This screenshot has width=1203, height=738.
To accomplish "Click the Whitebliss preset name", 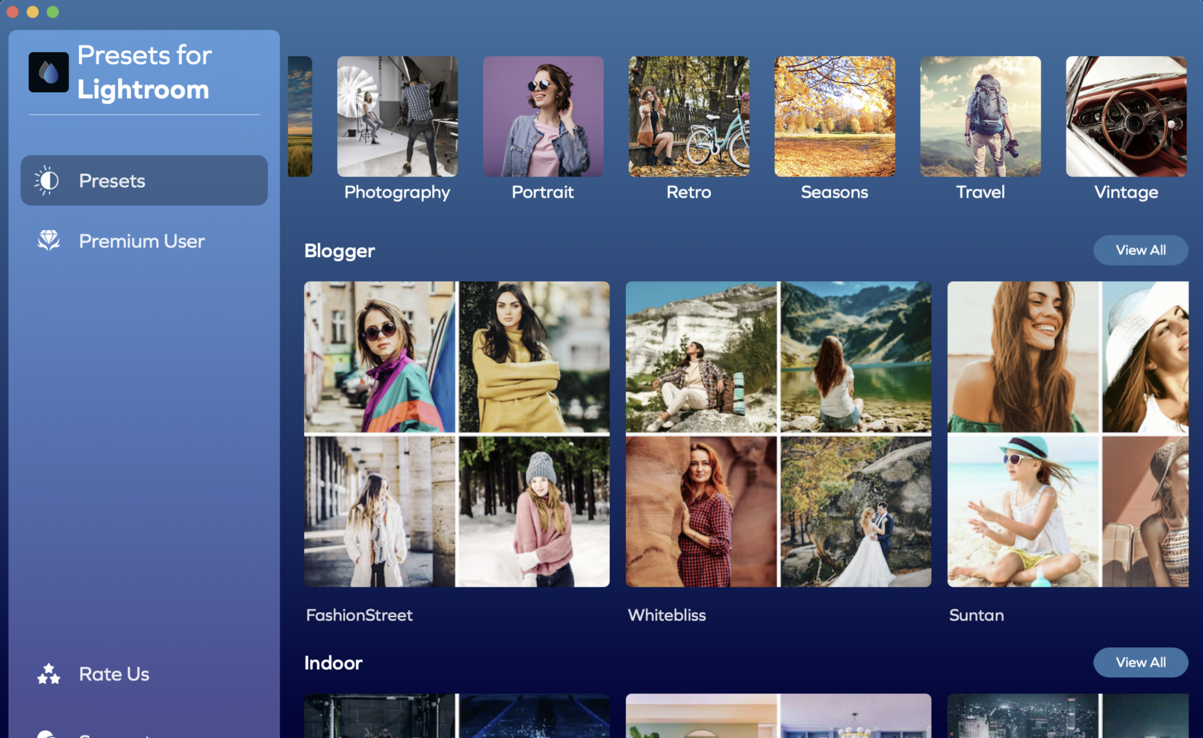I will 667,615.
